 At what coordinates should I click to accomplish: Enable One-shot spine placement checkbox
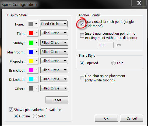click(x=82, y=78)
